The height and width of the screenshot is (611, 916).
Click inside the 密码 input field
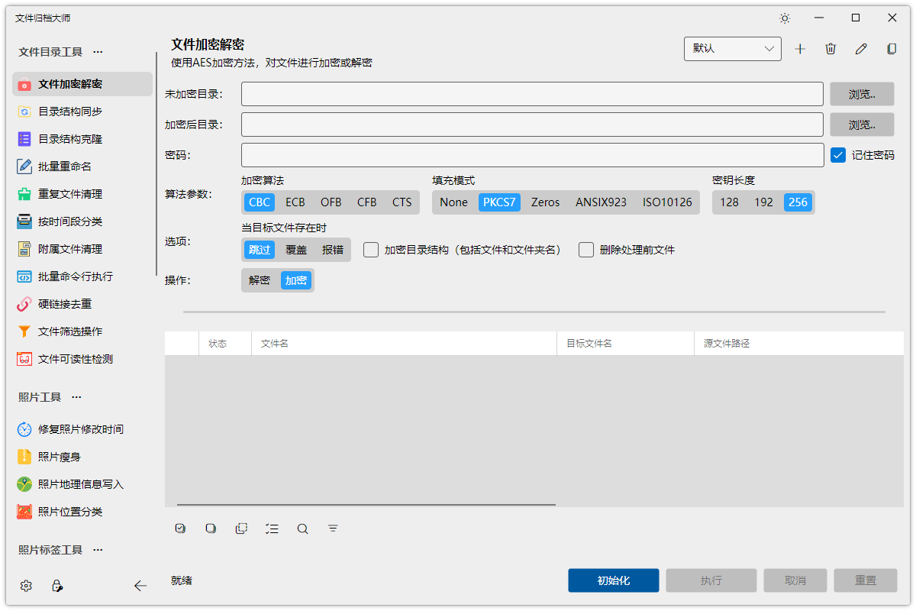[x=532, y=154]
